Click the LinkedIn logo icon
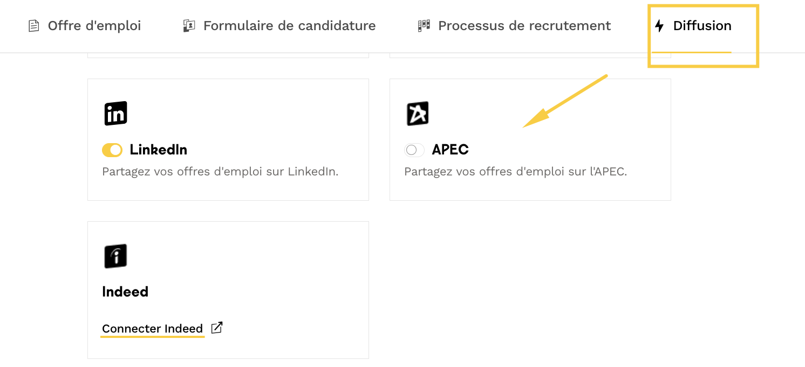This screenshot has height=367, width=805. pyautogui.click(x=115, y=114)
